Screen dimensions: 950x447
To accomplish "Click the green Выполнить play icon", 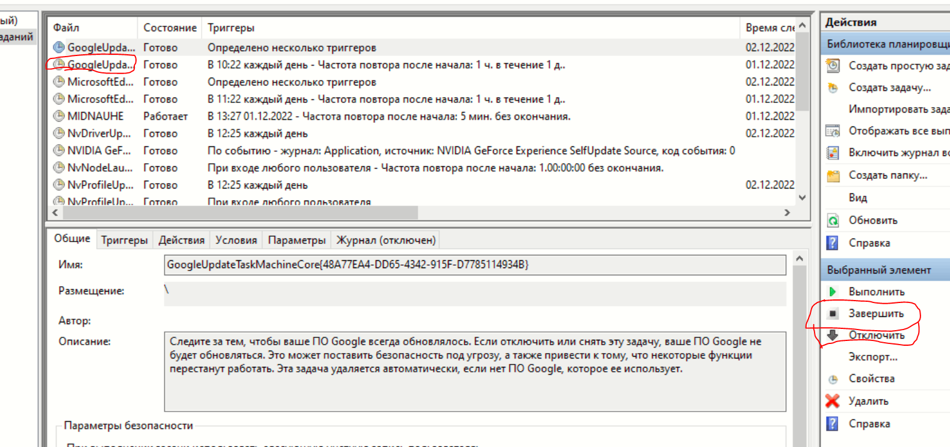I will [833, 292].
